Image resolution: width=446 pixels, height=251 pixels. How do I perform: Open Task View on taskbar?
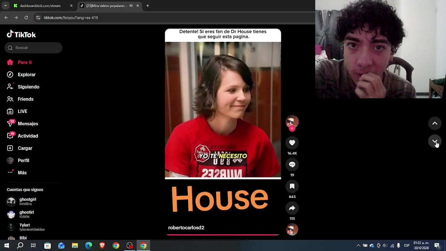click(x=33, y=245)
